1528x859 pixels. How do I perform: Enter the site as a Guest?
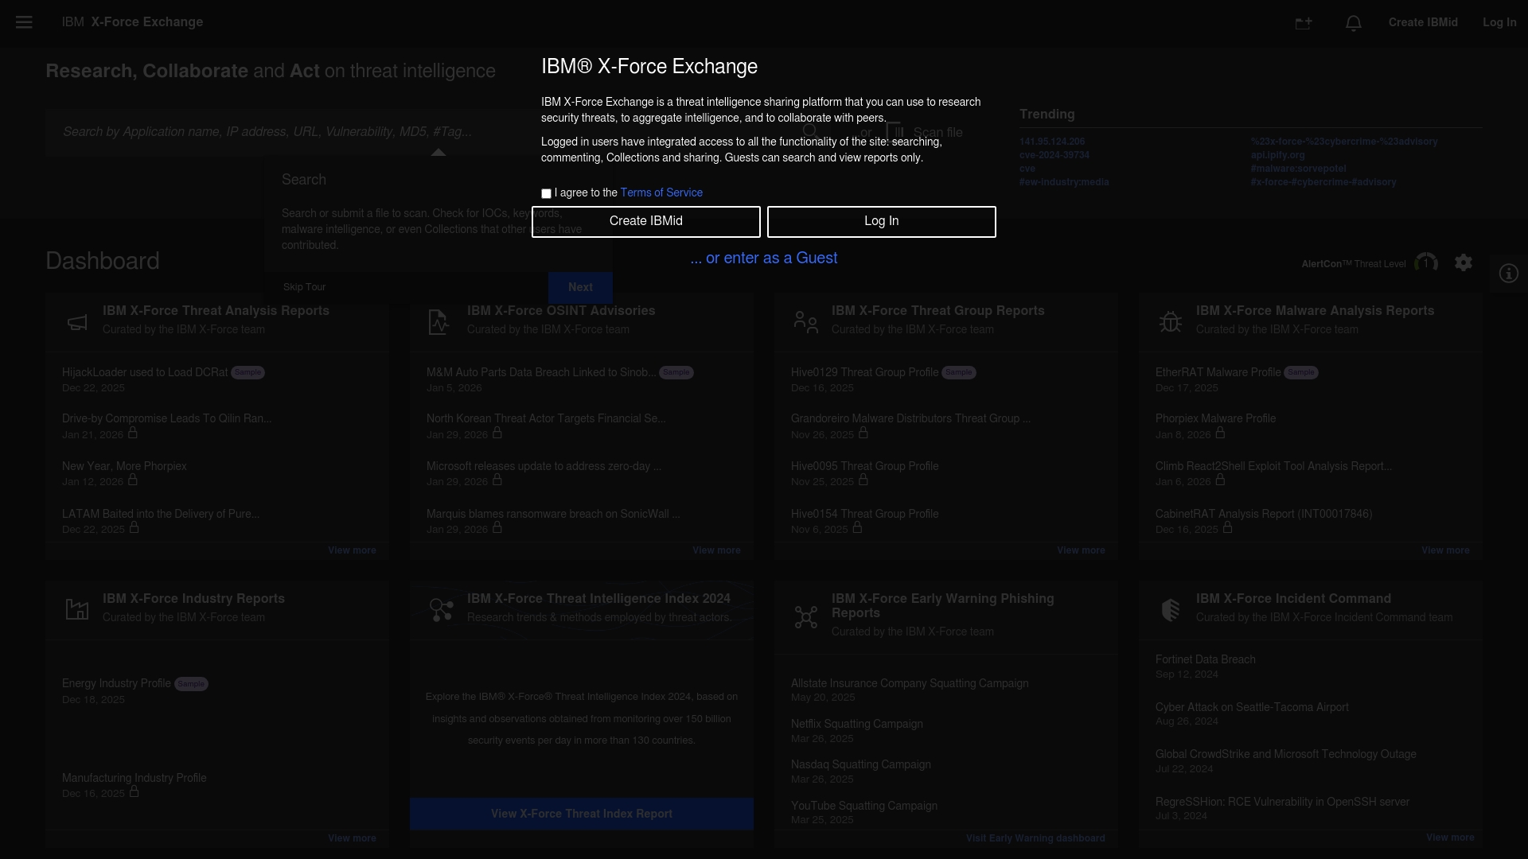[763, 258]
